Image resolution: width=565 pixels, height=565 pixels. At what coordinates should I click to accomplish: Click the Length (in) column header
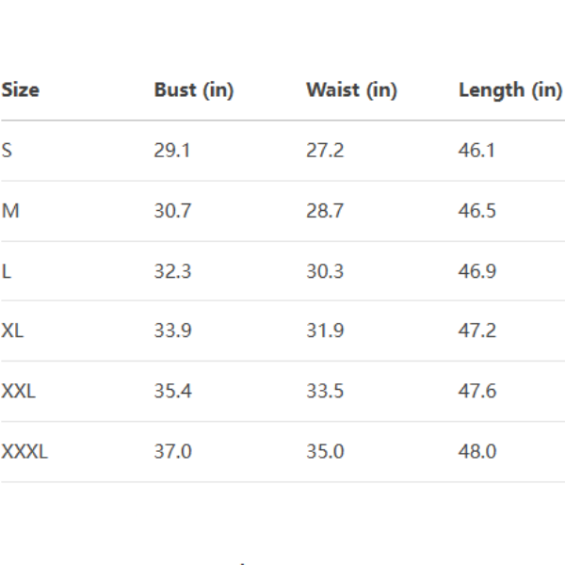tap(509, 90)
